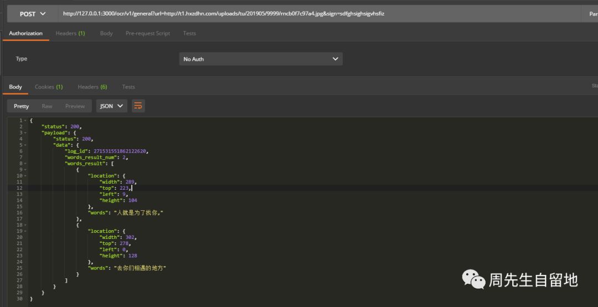Click the words string 人就是为了找你
598x307 pixels.
[139, 212]
